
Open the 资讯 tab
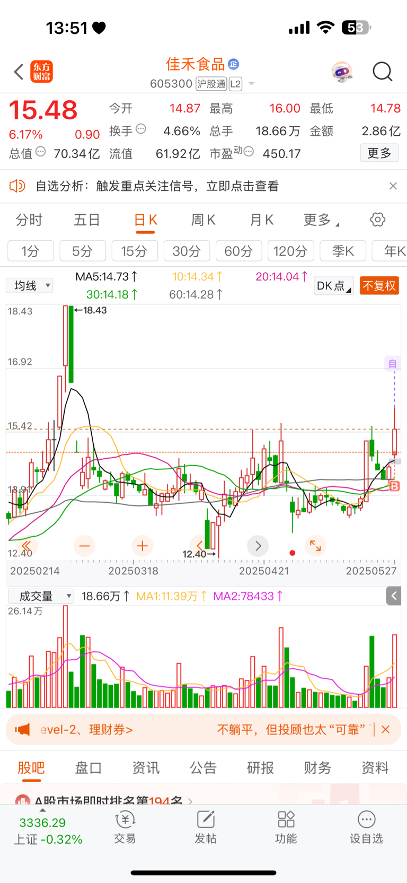[146, 767]
